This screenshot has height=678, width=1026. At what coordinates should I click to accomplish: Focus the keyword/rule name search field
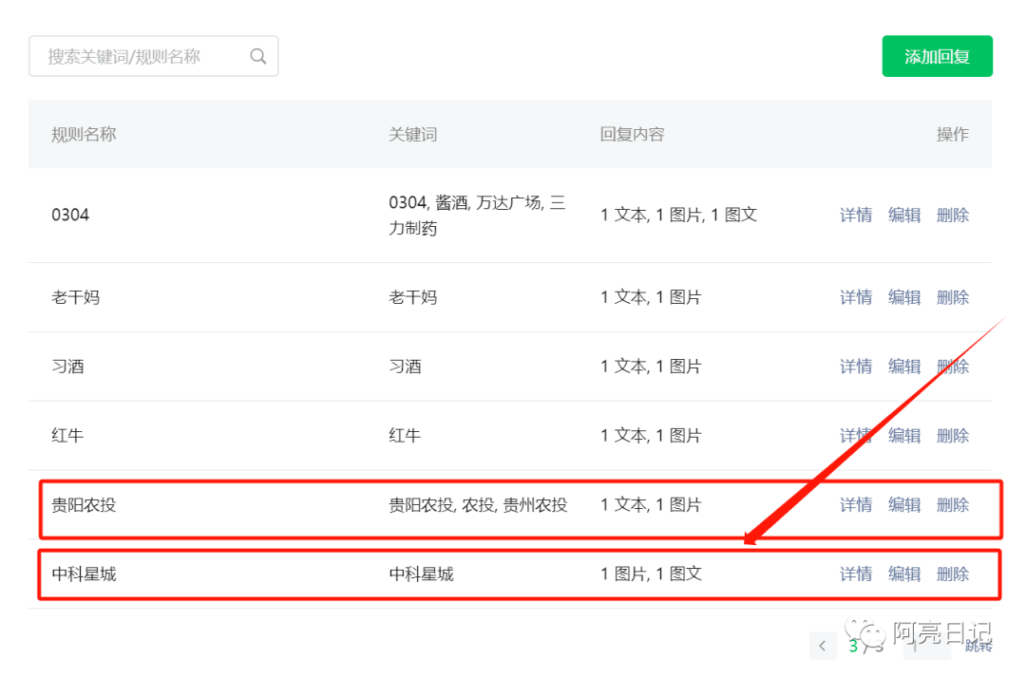point(154,56)
